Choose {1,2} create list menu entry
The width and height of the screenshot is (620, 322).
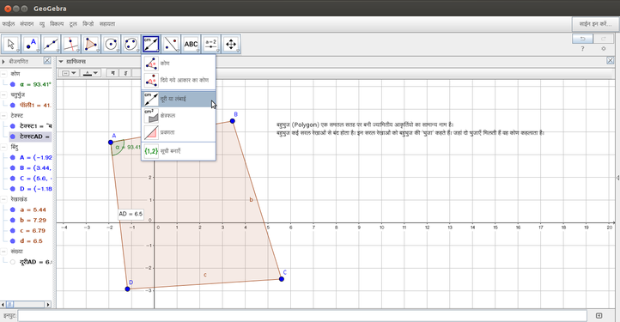tap(179, 151)
